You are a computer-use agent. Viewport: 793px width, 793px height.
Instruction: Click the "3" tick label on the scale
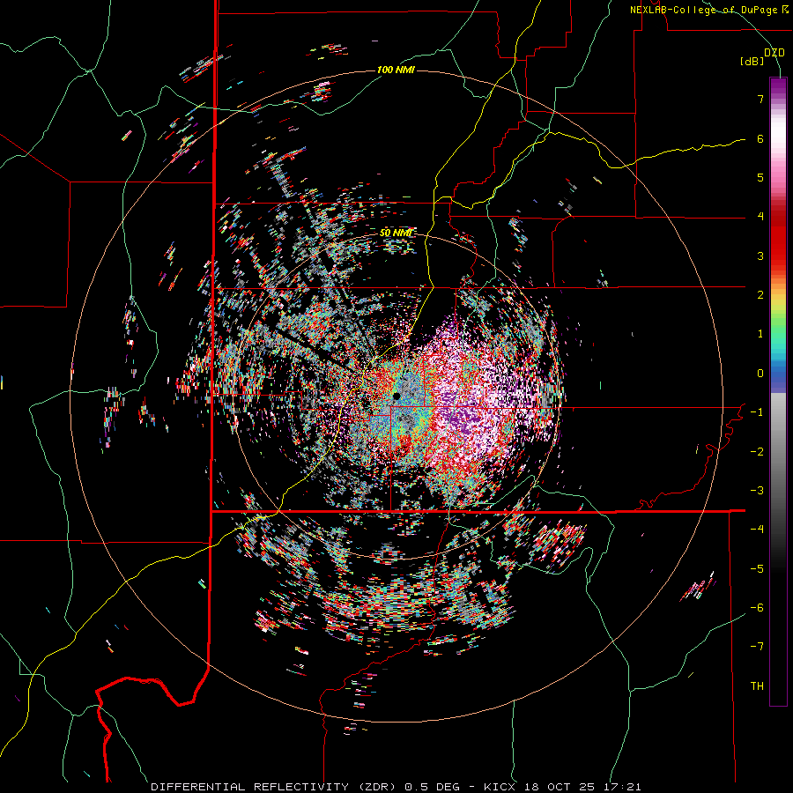point(760,256)
